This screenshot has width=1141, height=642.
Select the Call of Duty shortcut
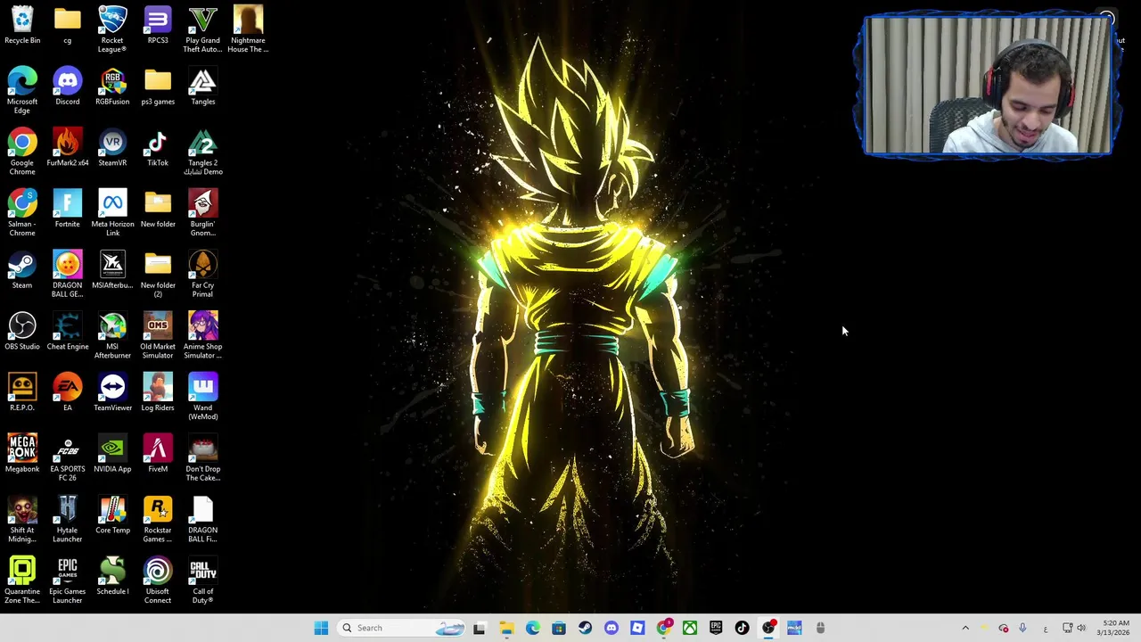[x=202, y=580]
